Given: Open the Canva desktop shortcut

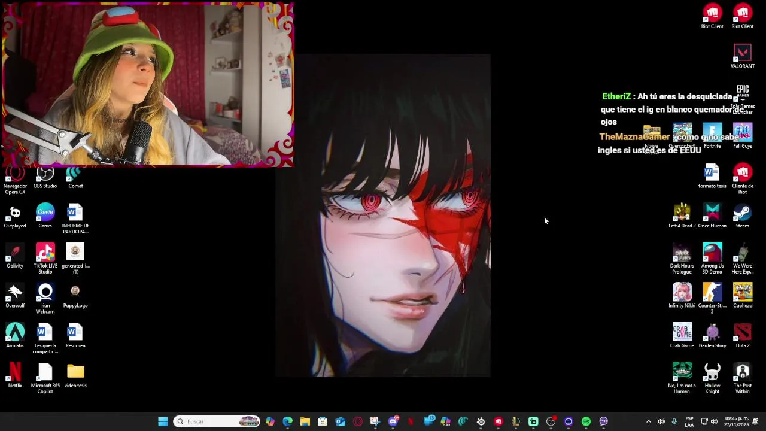Looking at the screenshot, I should pos(45,216).
